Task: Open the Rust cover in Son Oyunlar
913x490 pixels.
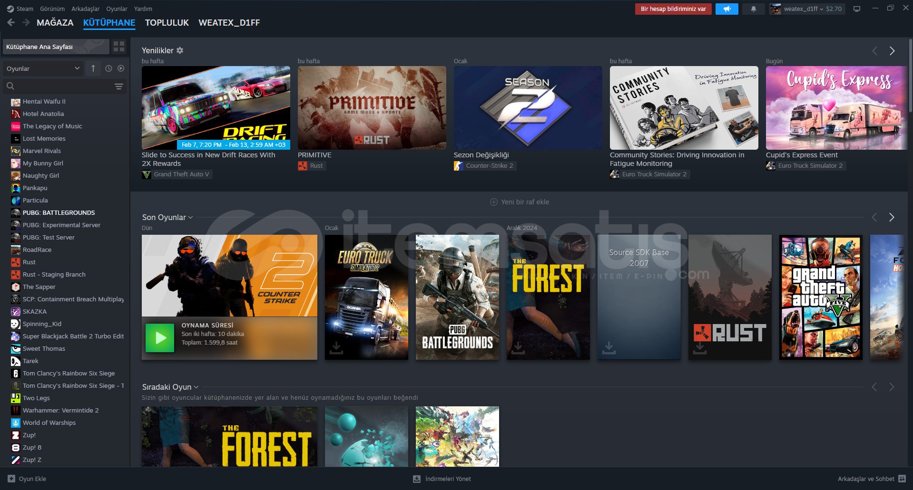Action: tap(730, 297)
